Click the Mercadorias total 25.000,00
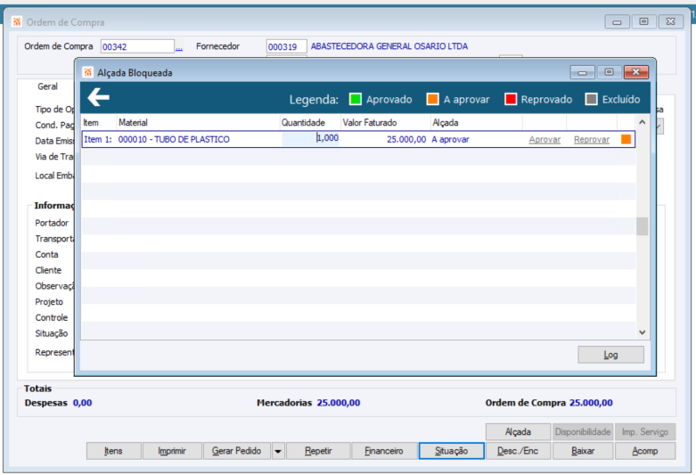This screenshot has width=696, height=475. point(339,403)
